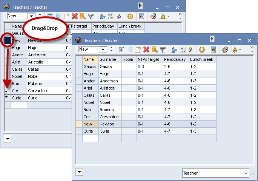This screenshot has width=258, height=181.
Task: Expand bottom-left arrow button in front window
Action: click(x=79, y=172)
